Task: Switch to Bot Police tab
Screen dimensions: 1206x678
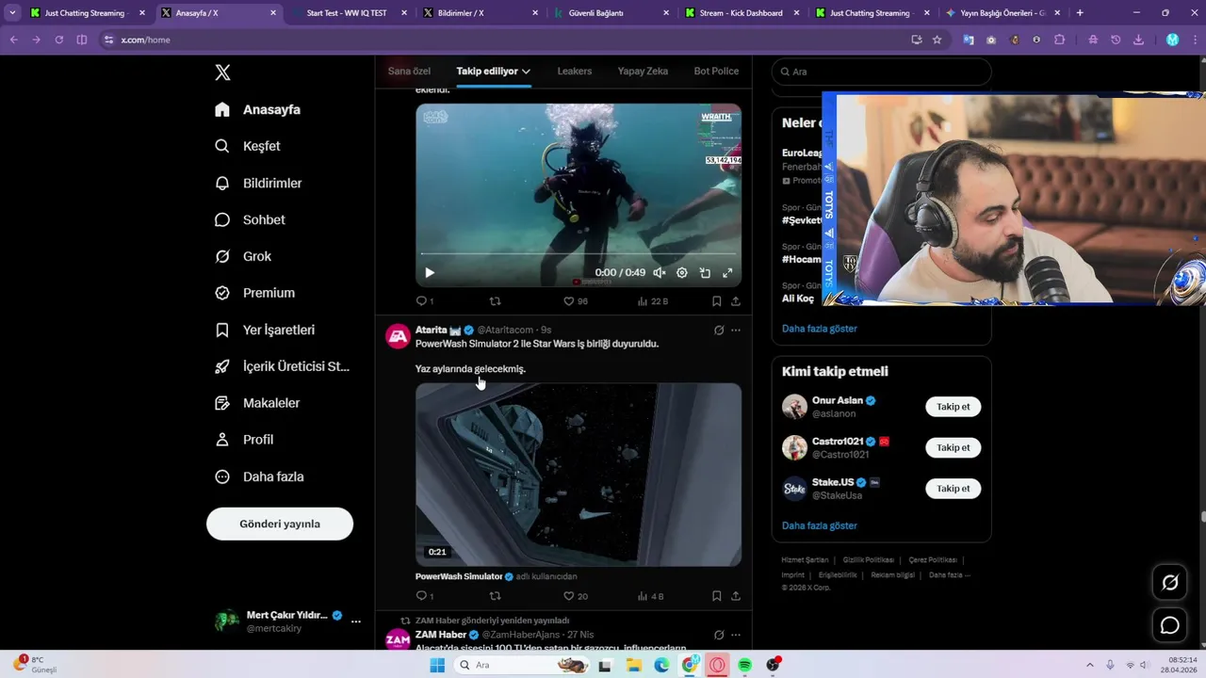Action: pyautogui.click(x=716, y=72)
